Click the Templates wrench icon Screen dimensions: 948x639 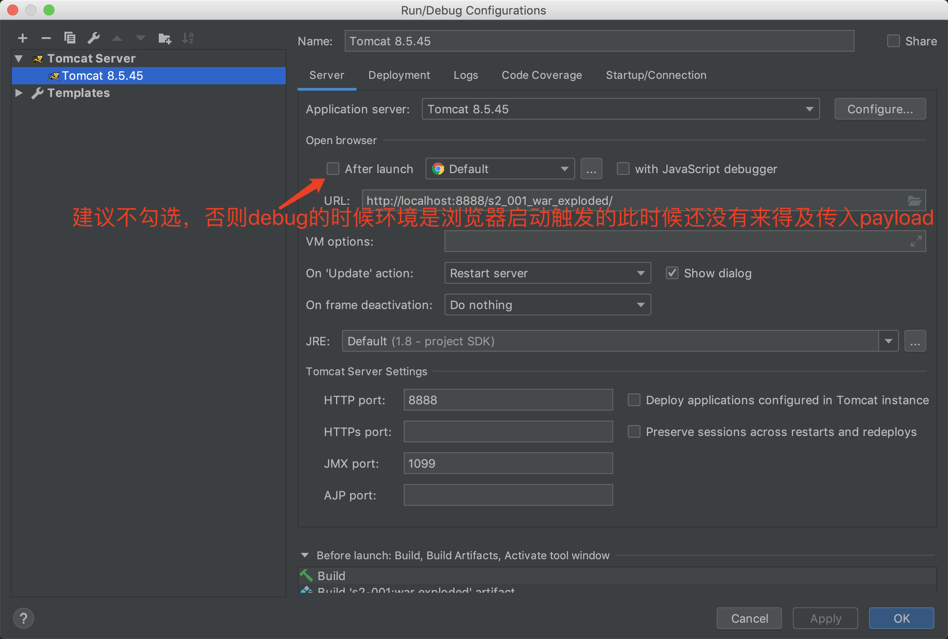[38, 93]
